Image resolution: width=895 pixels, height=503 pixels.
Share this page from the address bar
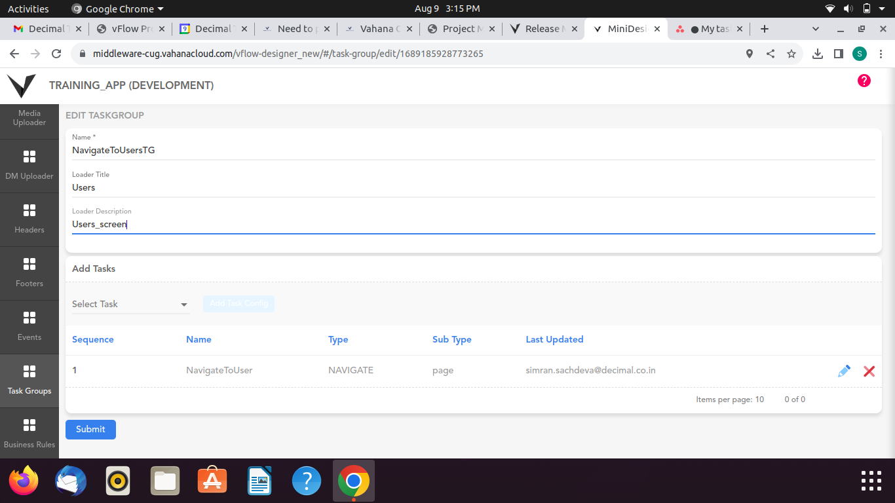(x=771, y=54)
